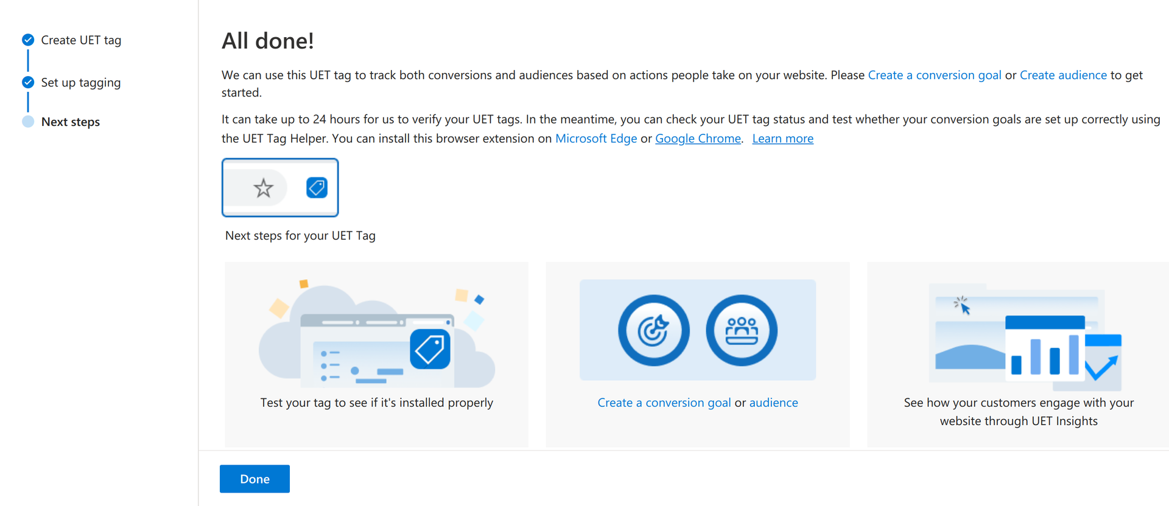
Task: Click the Next steps step circle
Action: coord(28,122)
